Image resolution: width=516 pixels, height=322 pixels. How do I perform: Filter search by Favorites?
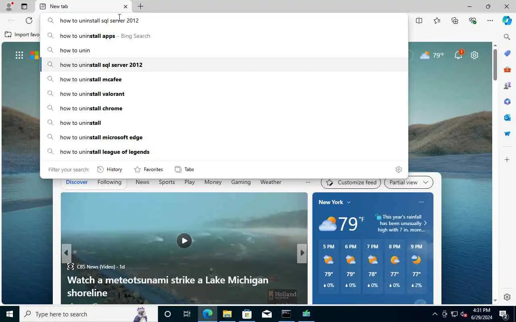tap(148, 169)
